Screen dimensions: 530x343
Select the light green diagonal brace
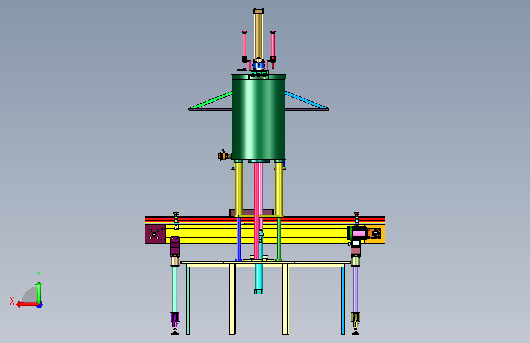211,100
